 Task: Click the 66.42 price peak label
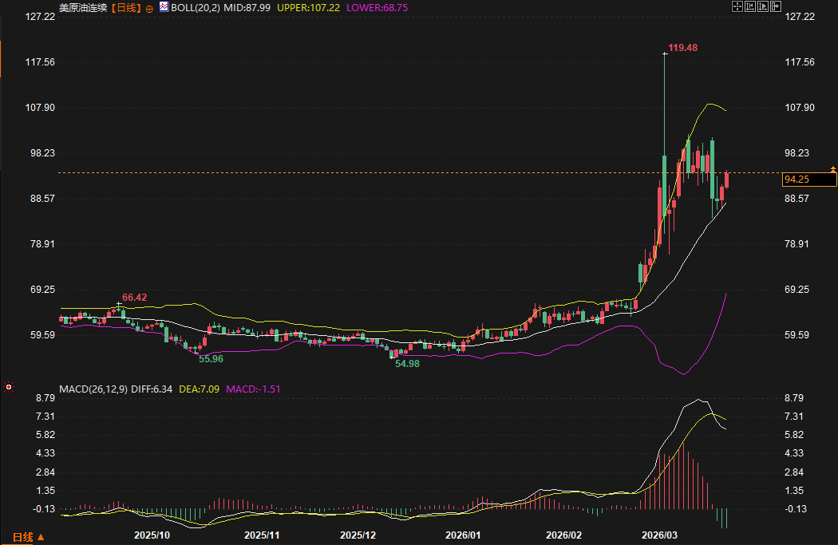(x=134, y=298)
